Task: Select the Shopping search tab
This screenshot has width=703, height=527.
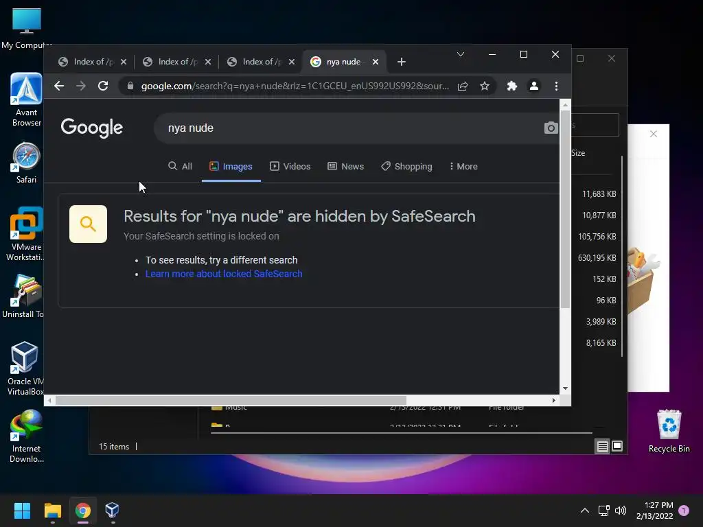Action: click(406, 166)
